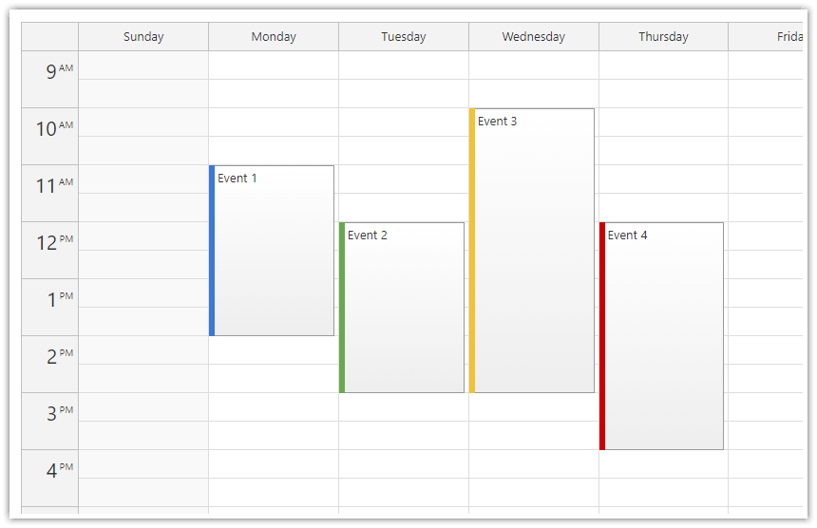Open Event 4 on Thursday
Viewport: 817px width, 528px height.
[664, 336]
